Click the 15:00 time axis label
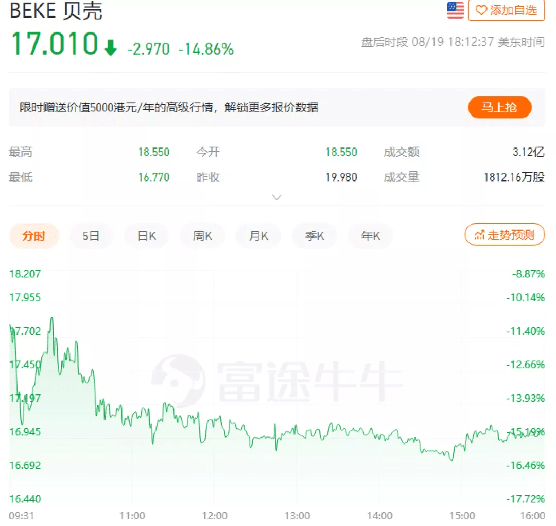The height and width of the screenshot is (526, 556). pyautogui.click(x=462, y=515)
